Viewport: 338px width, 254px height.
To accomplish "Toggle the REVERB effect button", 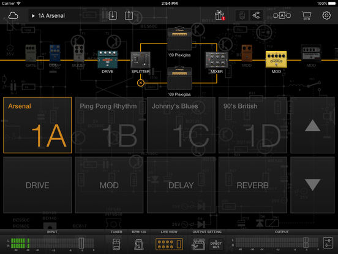I will pyautogui.click(x=253, y=185).
